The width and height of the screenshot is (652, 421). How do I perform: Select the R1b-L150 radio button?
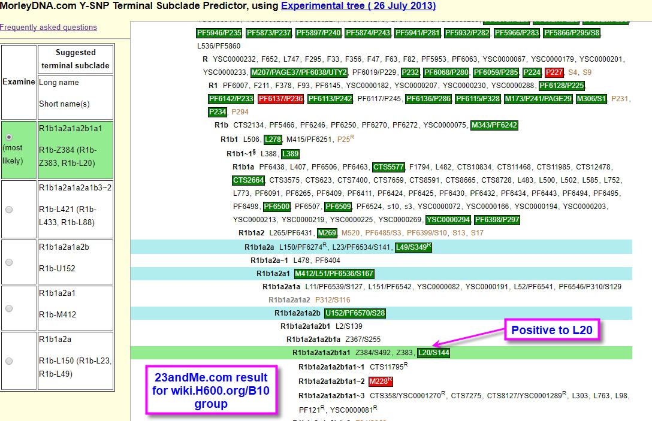click(9, 361)
